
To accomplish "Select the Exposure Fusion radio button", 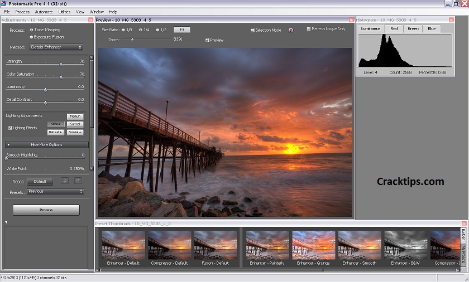I will pos(31,37).
